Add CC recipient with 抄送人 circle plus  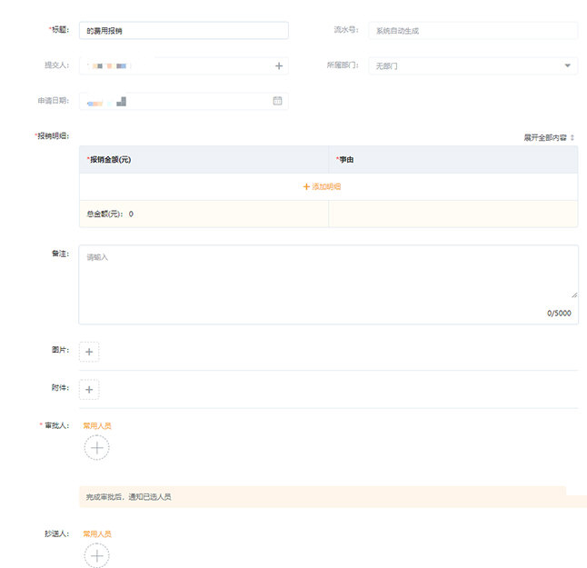point(97,555)
